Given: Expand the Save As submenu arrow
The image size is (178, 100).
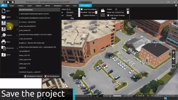Looking at the screenshot, I should tap(17, 29).
